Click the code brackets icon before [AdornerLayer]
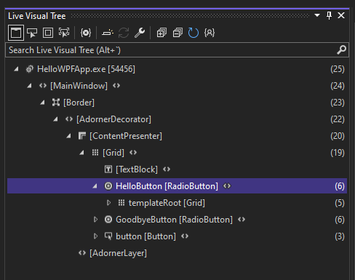Image resolution: width=355 pixels, height=280 pixels. click(82, 253)
